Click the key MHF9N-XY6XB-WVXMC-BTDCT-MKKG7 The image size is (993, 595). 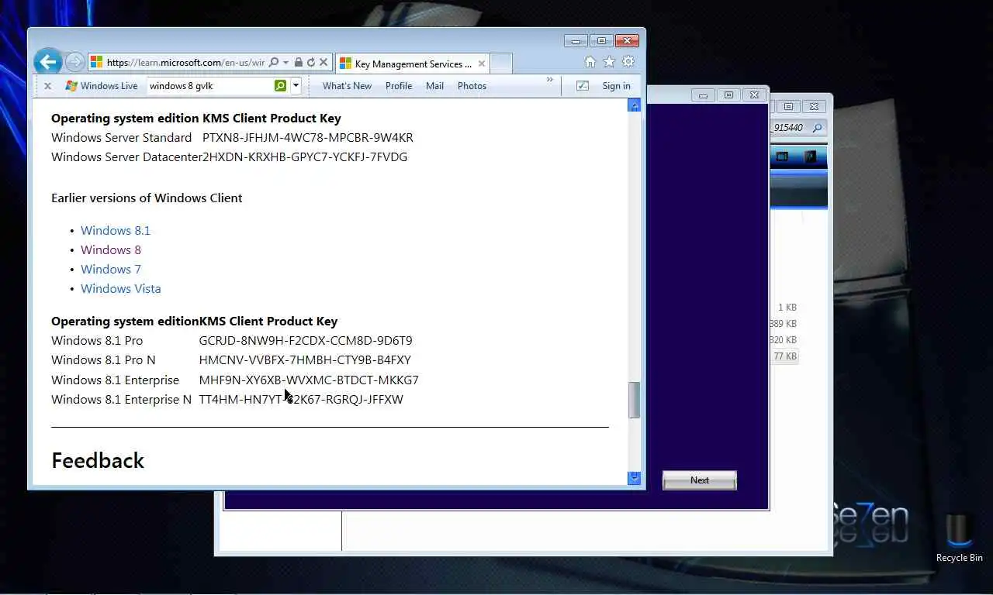[309, 380]
